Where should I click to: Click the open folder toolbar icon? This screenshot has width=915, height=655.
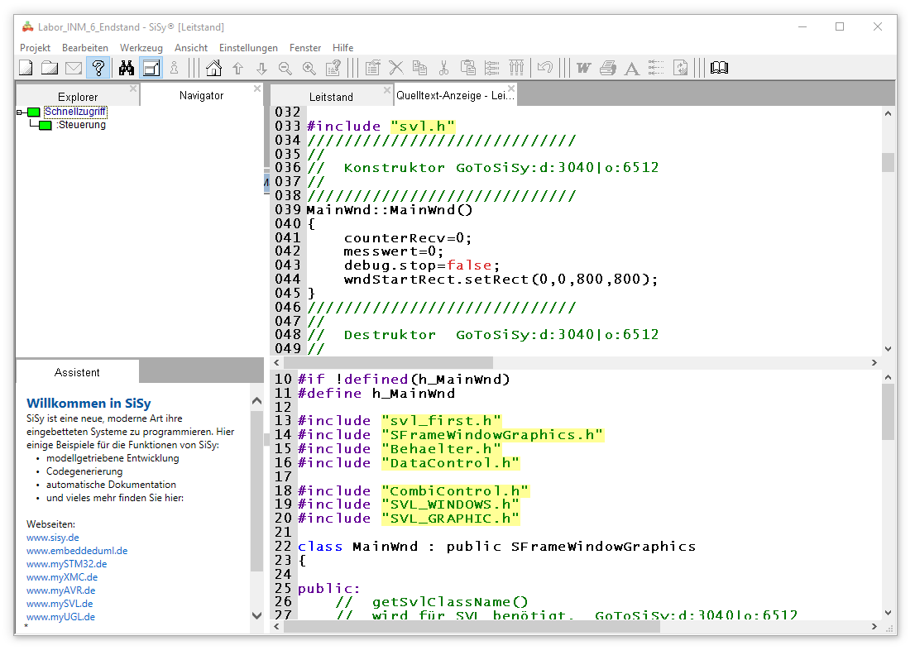[50, 68]
